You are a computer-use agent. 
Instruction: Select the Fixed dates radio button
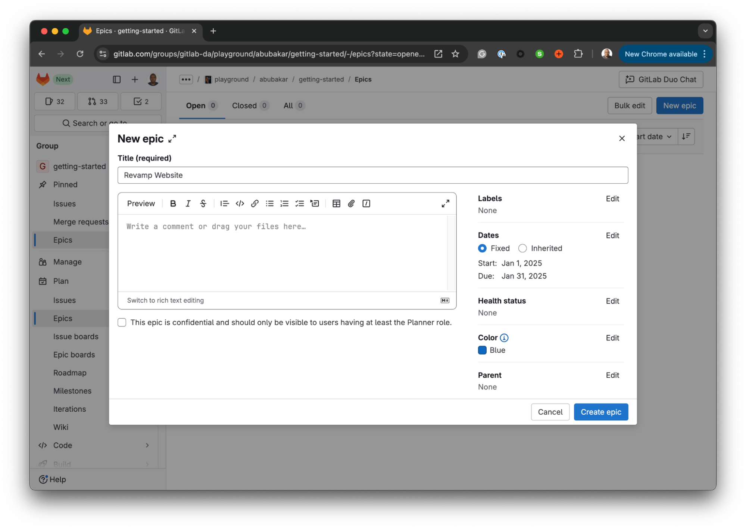tap(482, 248)
